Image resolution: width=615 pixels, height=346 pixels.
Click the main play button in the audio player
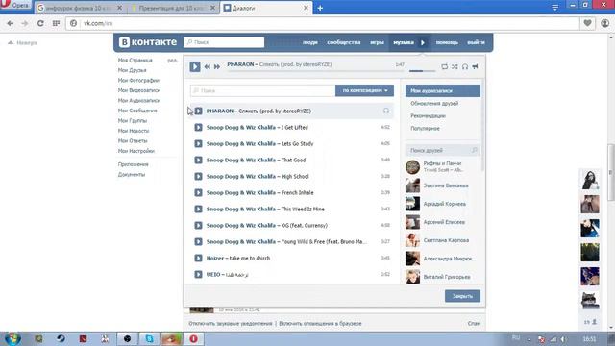pos(195,66)
